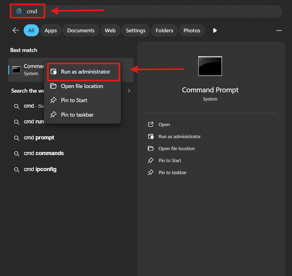292x276 pixels.
Task: Choose Pin to Start in context menu
Action: pyautogui.click(x=83, y=100)
